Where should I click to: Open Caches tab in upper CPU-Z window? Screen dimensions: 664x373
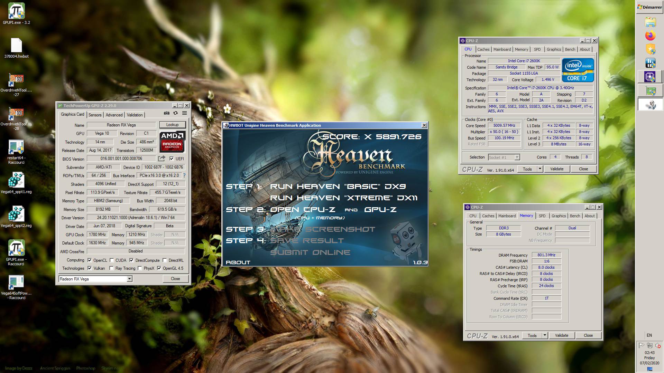[483, 49]
